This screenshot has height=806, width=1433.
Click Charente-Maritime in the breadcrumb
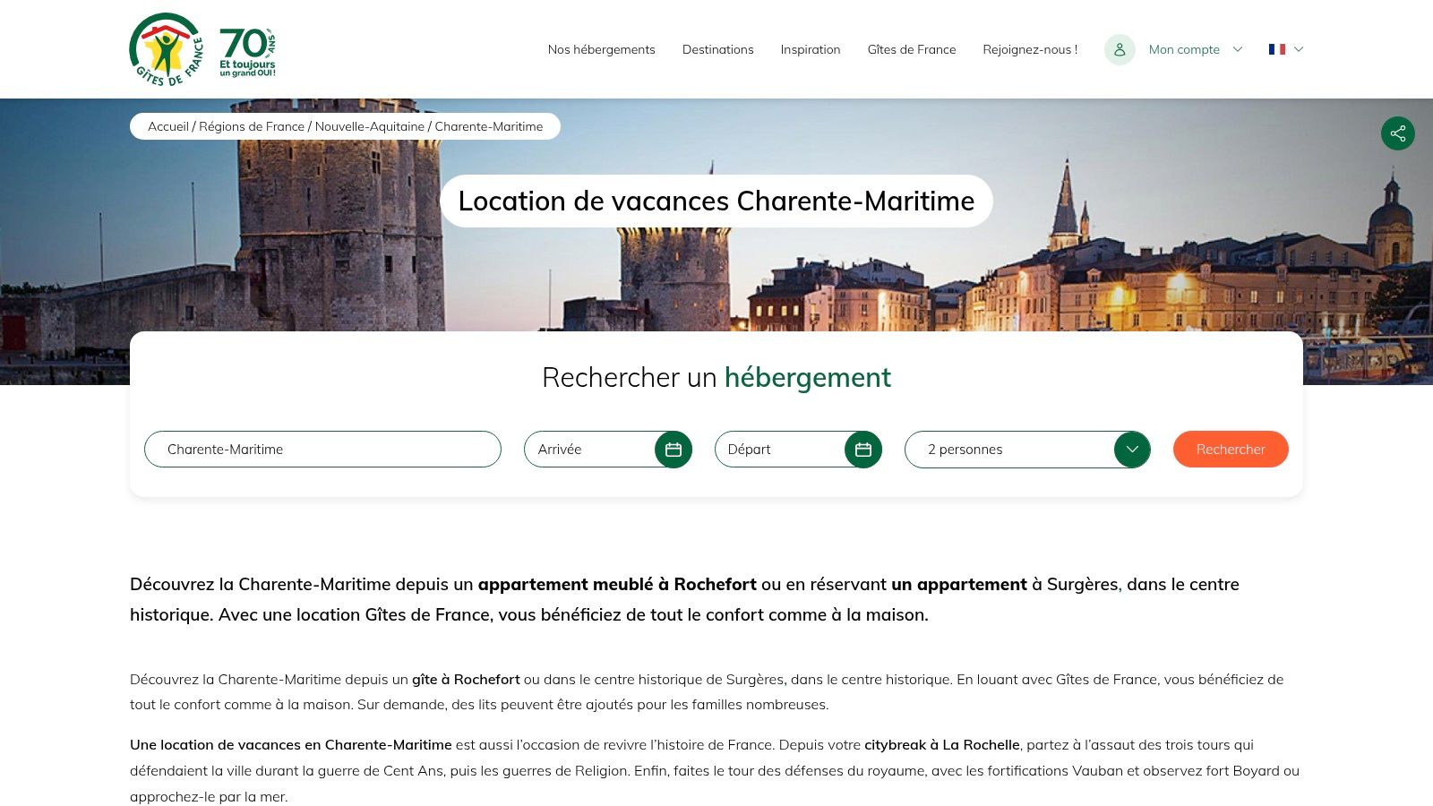[489, 126]
